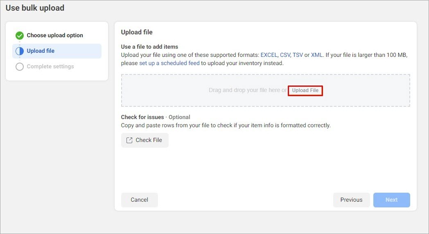Click the drag and drop file area

point(265,90)
